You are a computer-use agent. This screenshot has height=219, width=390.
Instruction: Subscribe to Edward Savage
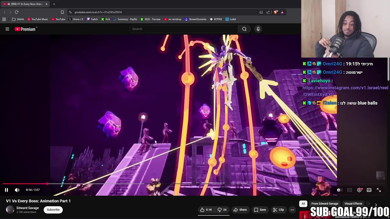53,210
